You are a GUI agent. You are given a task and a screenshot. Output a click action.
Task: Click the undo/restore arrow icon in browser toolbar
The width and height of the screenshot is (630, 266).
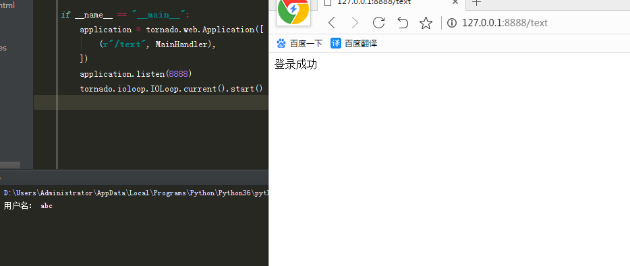pos(402,23)
